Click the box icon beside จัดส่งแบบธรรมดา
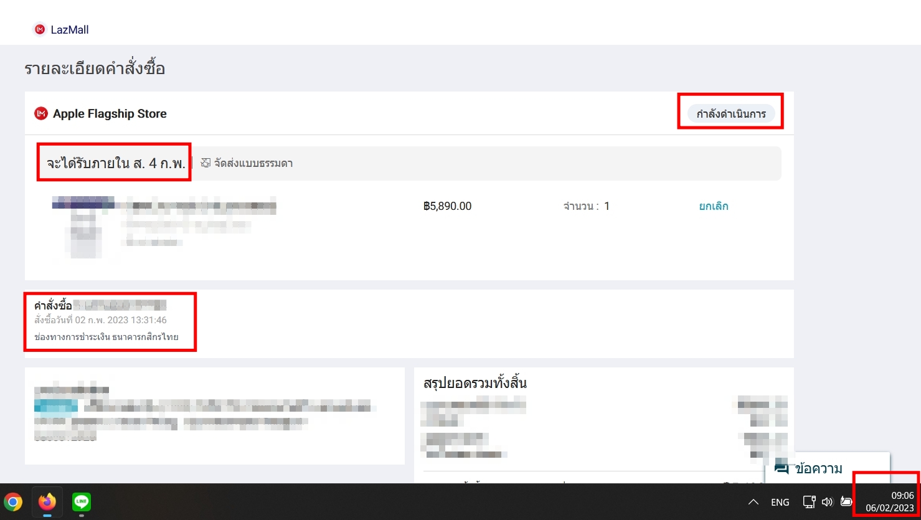 (205, 163)
